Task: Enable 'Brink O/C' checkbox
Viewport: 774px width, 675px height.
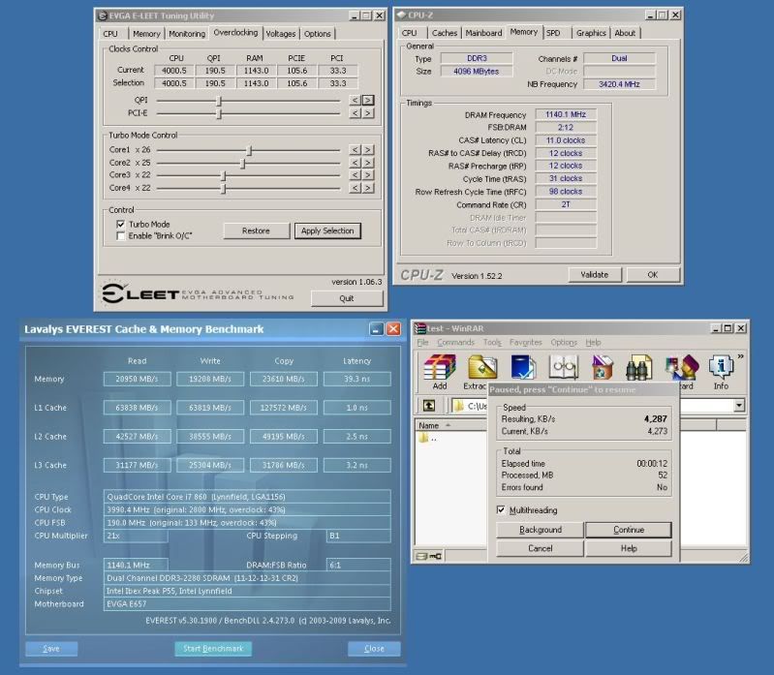Action: [120, 236]
